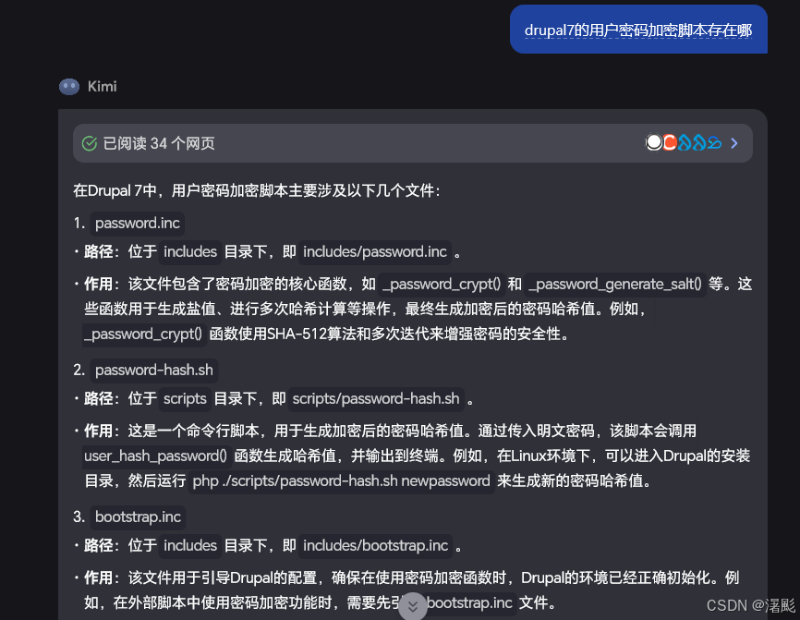The height and width of the screenshot is (620, 800).
Task: Click the _password_generate_salt() code snippet
Action: click(615, 284)
